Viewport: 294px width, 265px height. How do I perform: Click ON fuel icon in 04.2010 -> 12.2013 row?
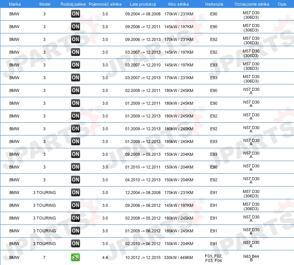[76, 180]
